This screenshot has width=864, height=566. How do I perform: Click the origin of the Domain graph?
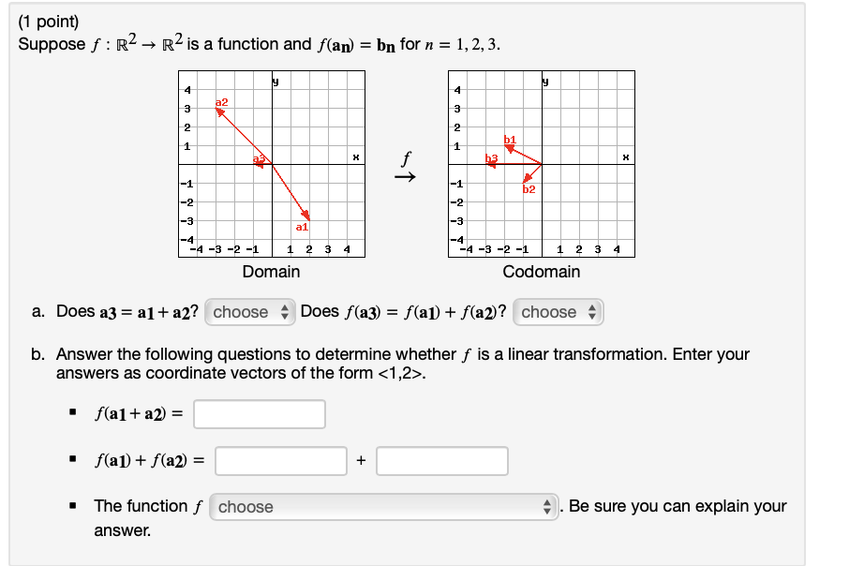point(272,162)
